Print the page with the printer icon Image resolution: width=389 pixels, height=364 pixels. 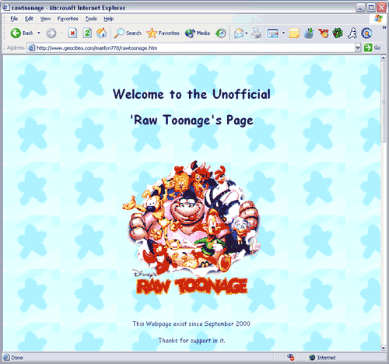point(257,33)
